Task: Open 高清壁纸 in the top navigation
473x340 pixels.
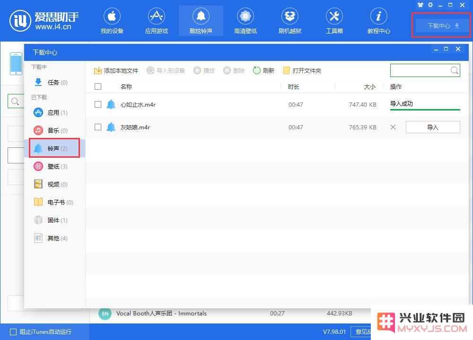Action: pyautogui.click(x=245, y=21)
